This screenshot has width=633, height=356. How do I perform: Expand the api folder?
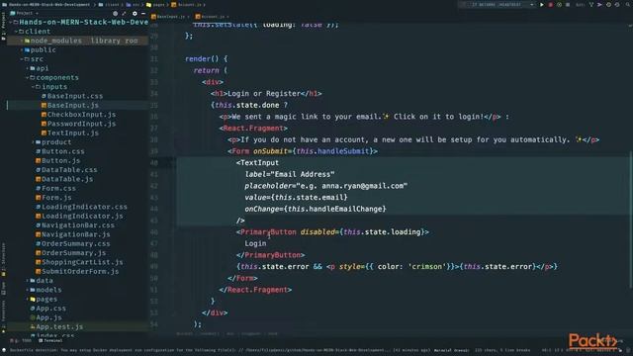28,68
